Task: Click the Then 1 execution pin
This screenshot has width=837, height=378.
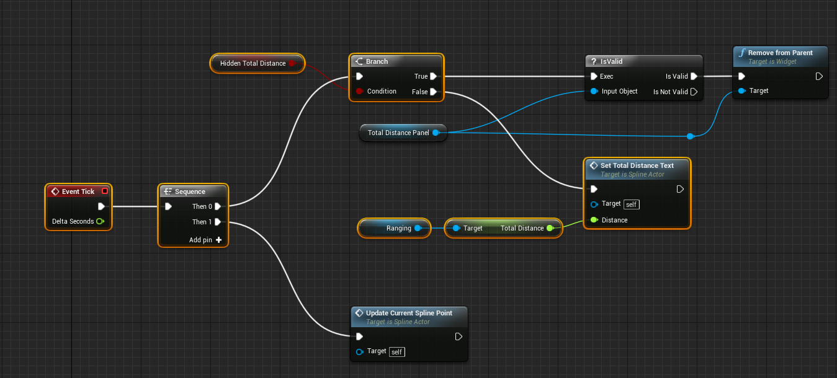Action: [218, 222]
